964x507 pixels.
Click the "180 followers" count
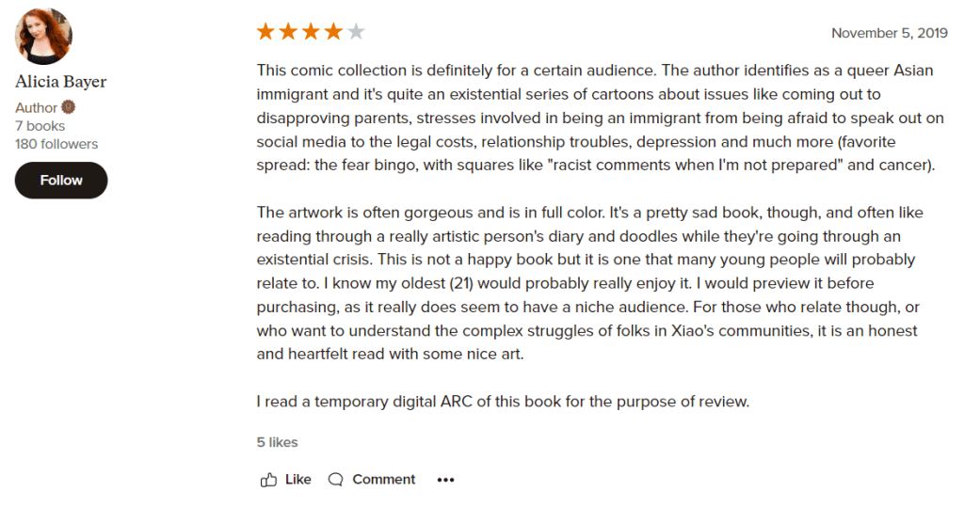(x=56, y=144)
